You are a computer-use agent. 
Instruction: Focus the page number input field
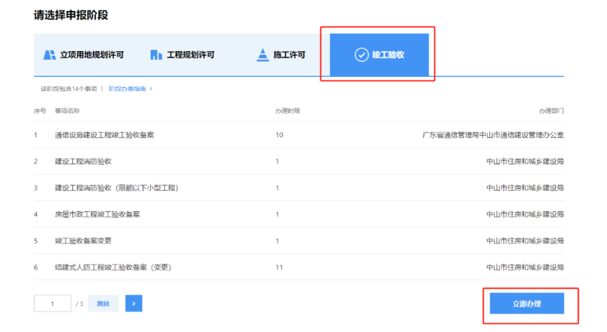coord(53,303)
